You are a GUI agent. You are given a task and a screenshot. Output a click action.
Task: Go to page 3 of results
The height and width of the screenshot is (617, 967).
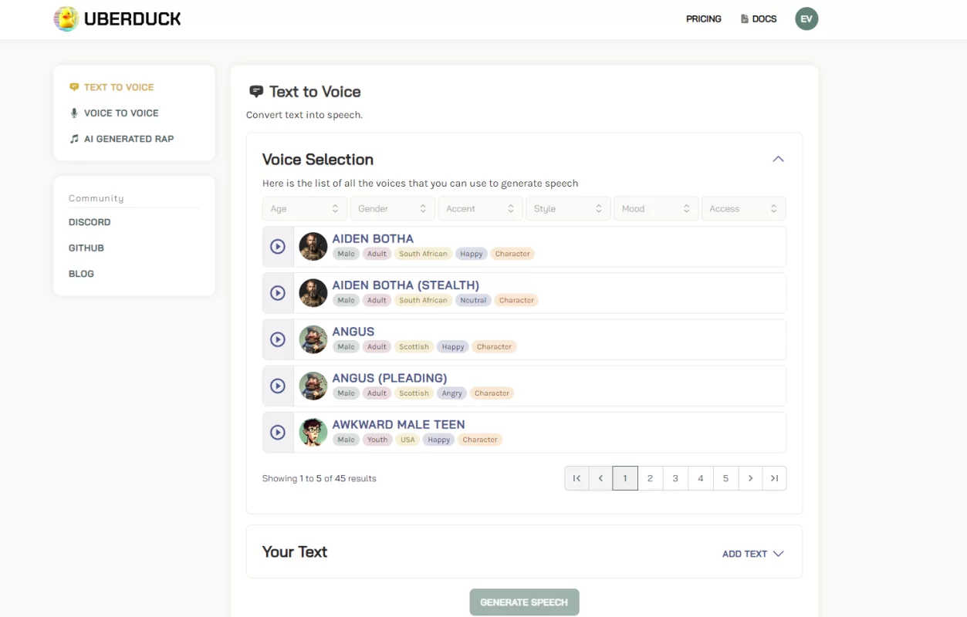(675, 478)
